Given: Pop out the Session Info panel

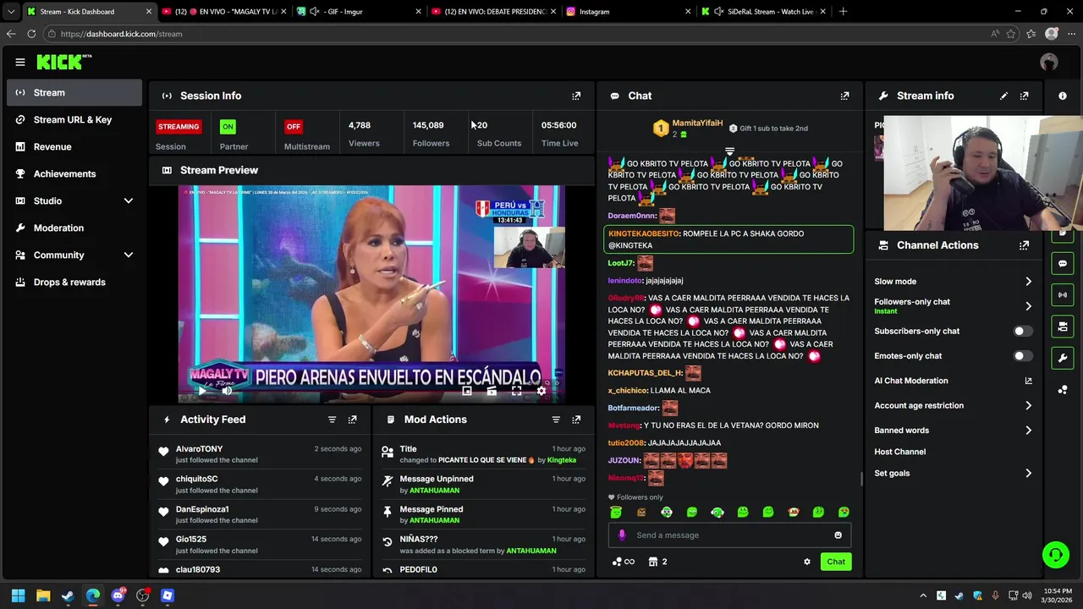Looking at the screenshot, I should click(x=576, y=96).
